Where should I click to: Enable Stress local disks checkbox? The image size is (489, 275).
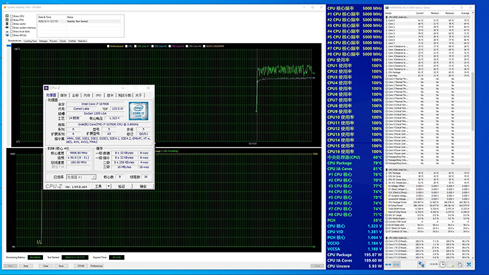point(11,32)
